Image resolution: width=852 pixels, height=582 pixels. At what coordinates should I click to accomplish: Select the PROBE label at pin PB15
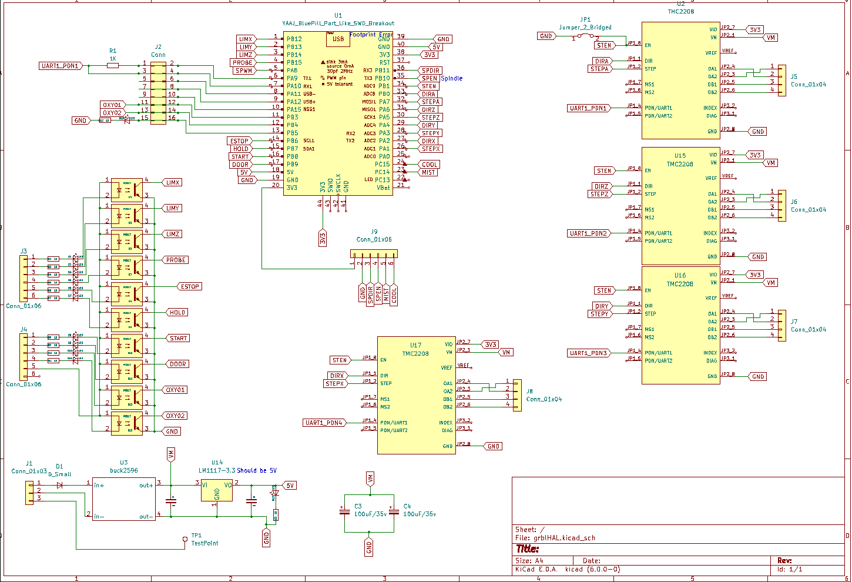[x=243, y=62]
